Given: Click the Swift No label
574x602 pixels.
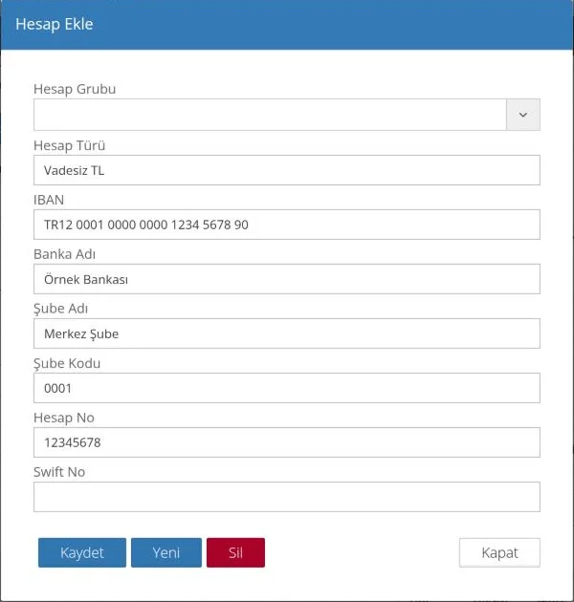Looking at the screenshot, I should point(59,472).
